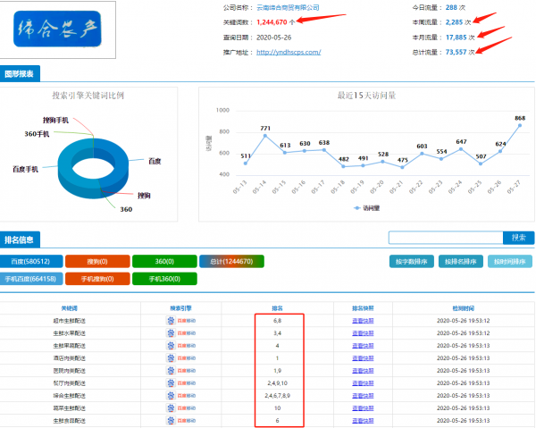Open 查看快照 for the first keyword row
536x428 pixels.
click(367, 320)
